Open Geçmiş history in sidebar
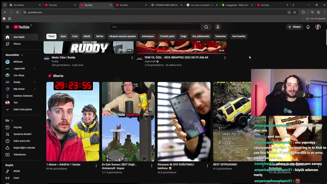The image size is (327, 184). click(x=21, y=127)
